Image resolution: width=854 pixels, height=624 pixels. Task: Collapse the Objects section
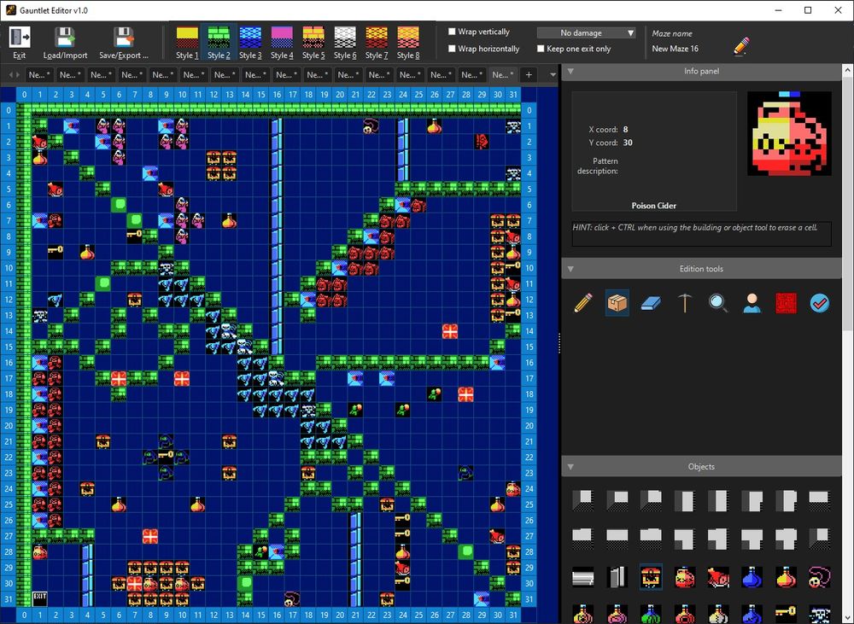point(570,467)
